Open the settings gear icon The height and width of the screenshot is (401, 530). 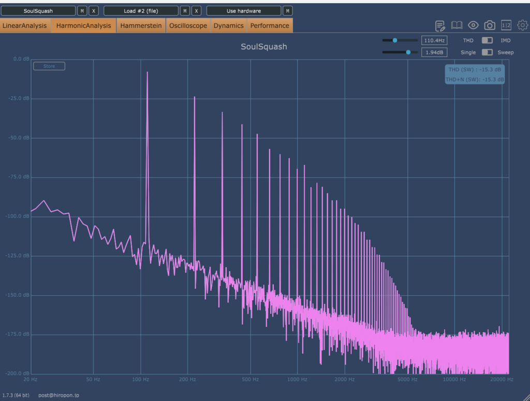click(523, 25)
